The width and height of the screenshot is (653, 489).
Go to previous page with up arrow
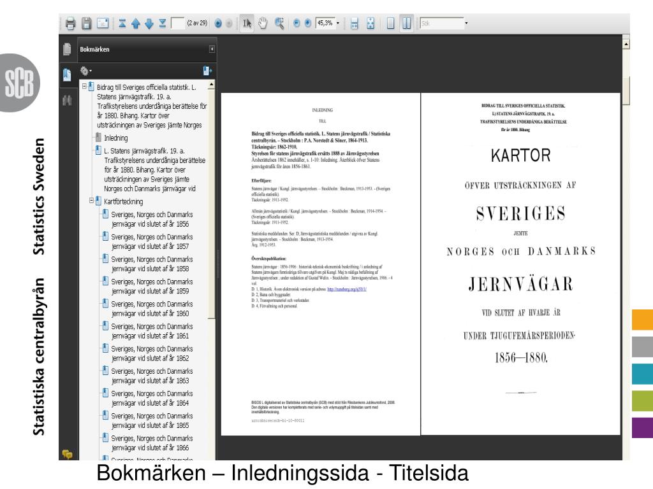tap(135, 24)
